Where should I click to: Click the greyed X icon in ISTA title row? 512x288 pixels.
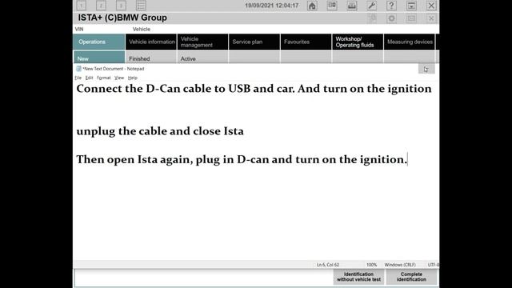[x=431, y=18]
